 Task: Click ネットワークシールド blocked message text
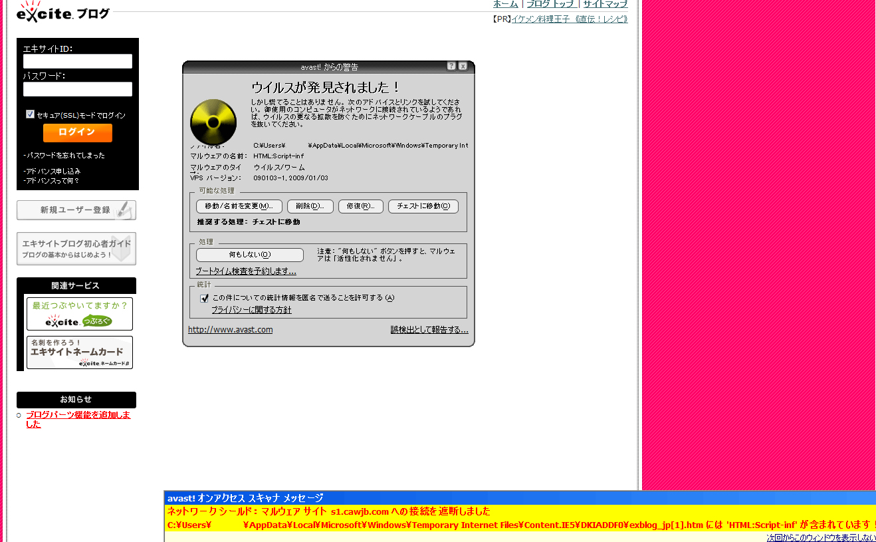329,511
